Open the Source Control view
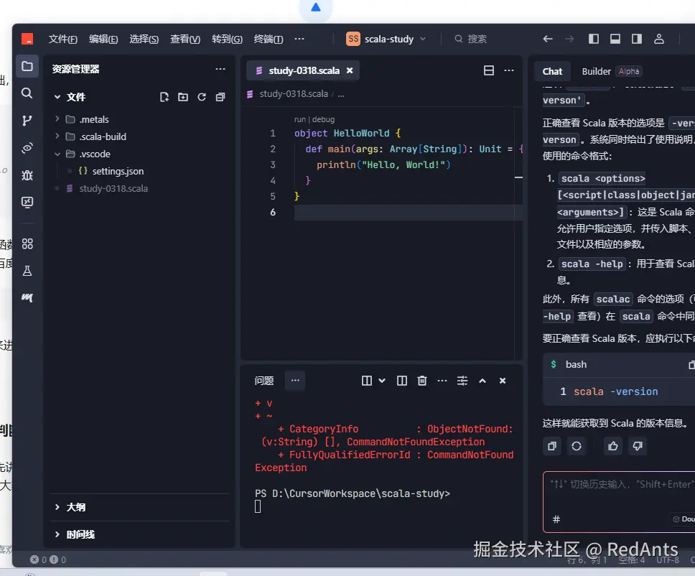695x576 pixels. click(x=27, y=120)
